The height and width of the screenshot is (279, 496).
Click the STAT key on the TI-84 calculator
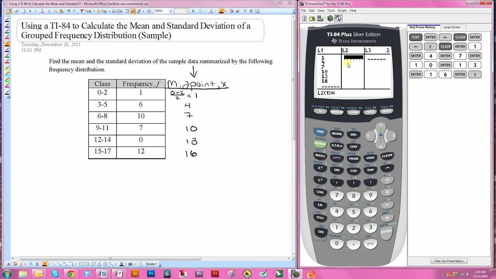(x=353, y=147)
